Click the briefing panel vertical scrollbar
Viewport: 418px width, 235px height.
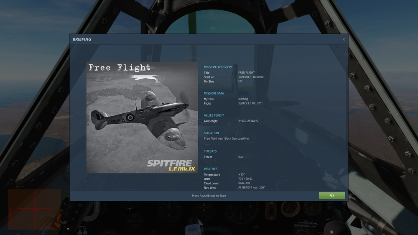coord(347,108)
